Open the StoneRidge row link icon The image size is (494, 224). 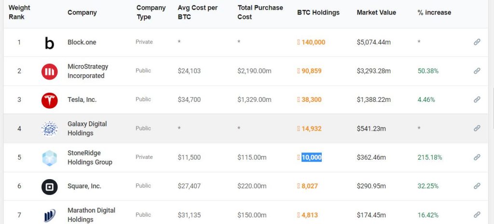point(477,157)
